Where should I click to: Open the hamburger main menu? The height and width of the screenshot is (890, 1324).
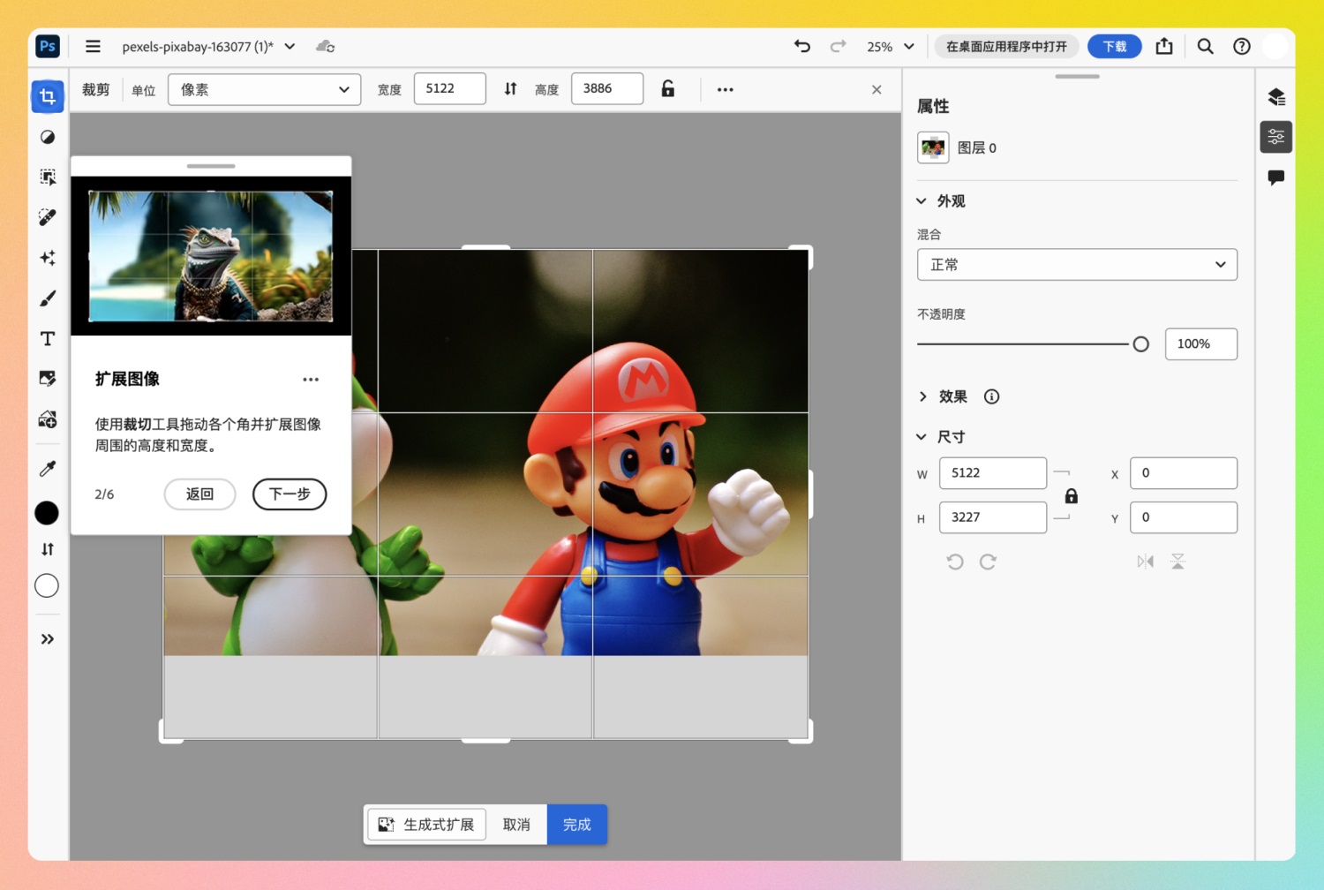coord(93,46)
